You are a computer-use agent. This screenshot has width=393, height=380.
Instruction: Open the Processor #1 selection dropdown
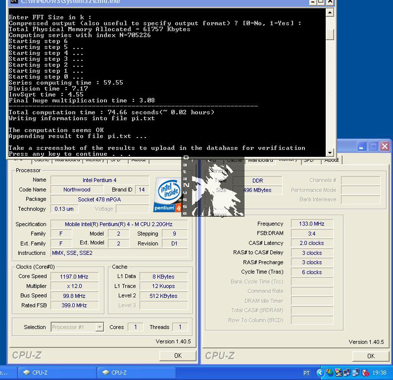[x=77, y=327]
